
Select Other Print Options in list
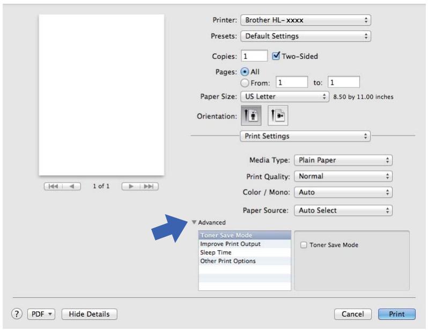[x=245, y=261]
